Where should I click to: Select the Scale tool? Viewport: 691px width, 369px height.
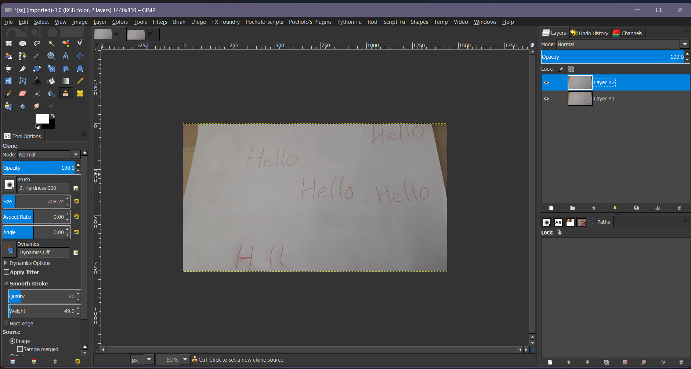click(51, 69)
